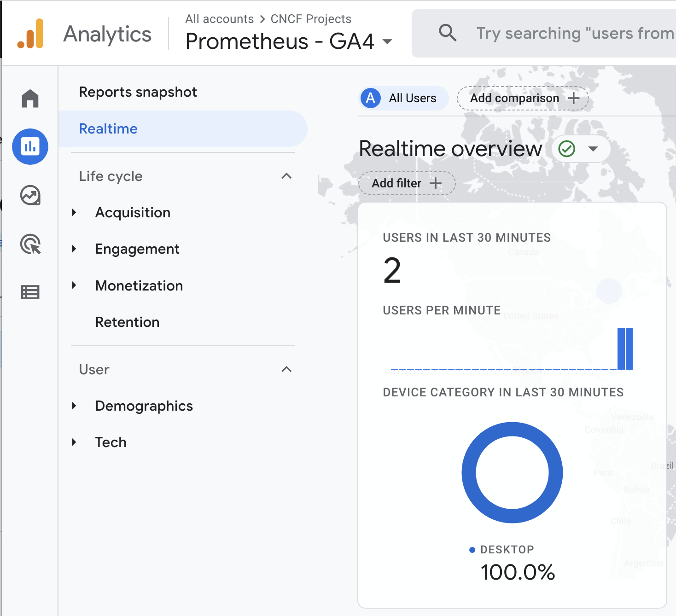Click the 'USERS PER MINUTE' heading

tap(442, 310)
